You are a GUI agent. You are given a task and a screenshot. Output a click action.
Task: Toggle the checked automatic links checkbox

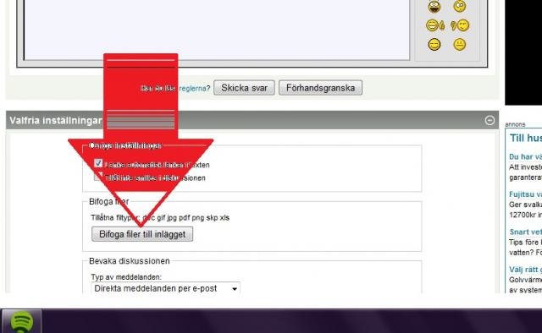(98, 163)
